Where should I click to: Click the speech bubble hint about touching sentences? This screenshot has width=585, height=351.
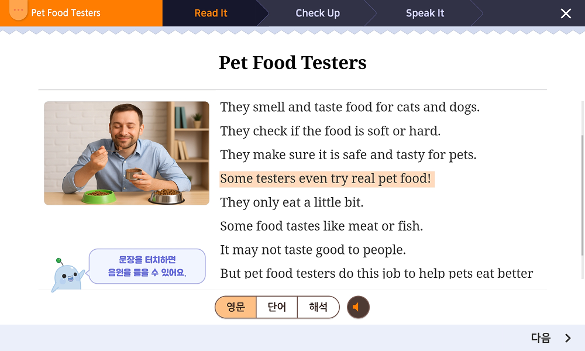coord(147,266)
